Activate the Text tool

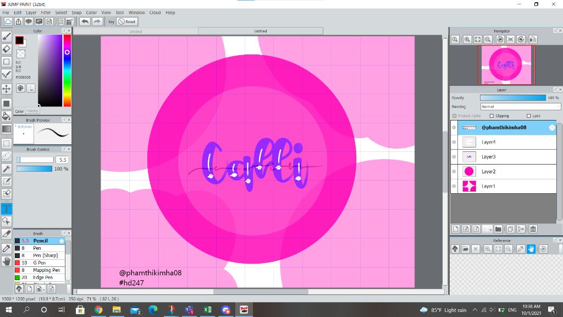click(7, 209)
